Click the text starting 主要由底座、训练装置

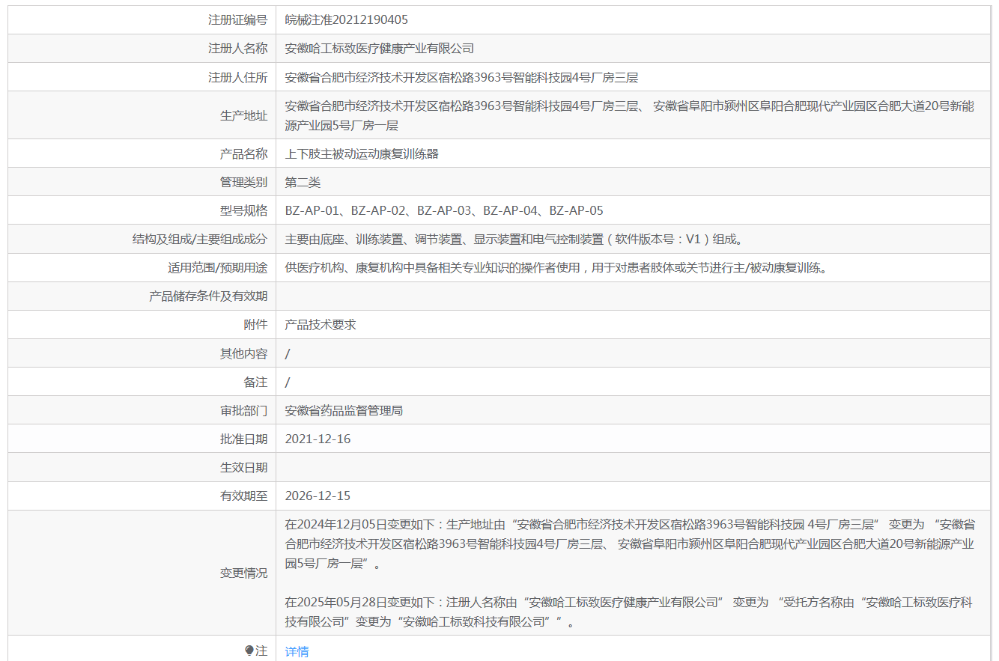514,239
